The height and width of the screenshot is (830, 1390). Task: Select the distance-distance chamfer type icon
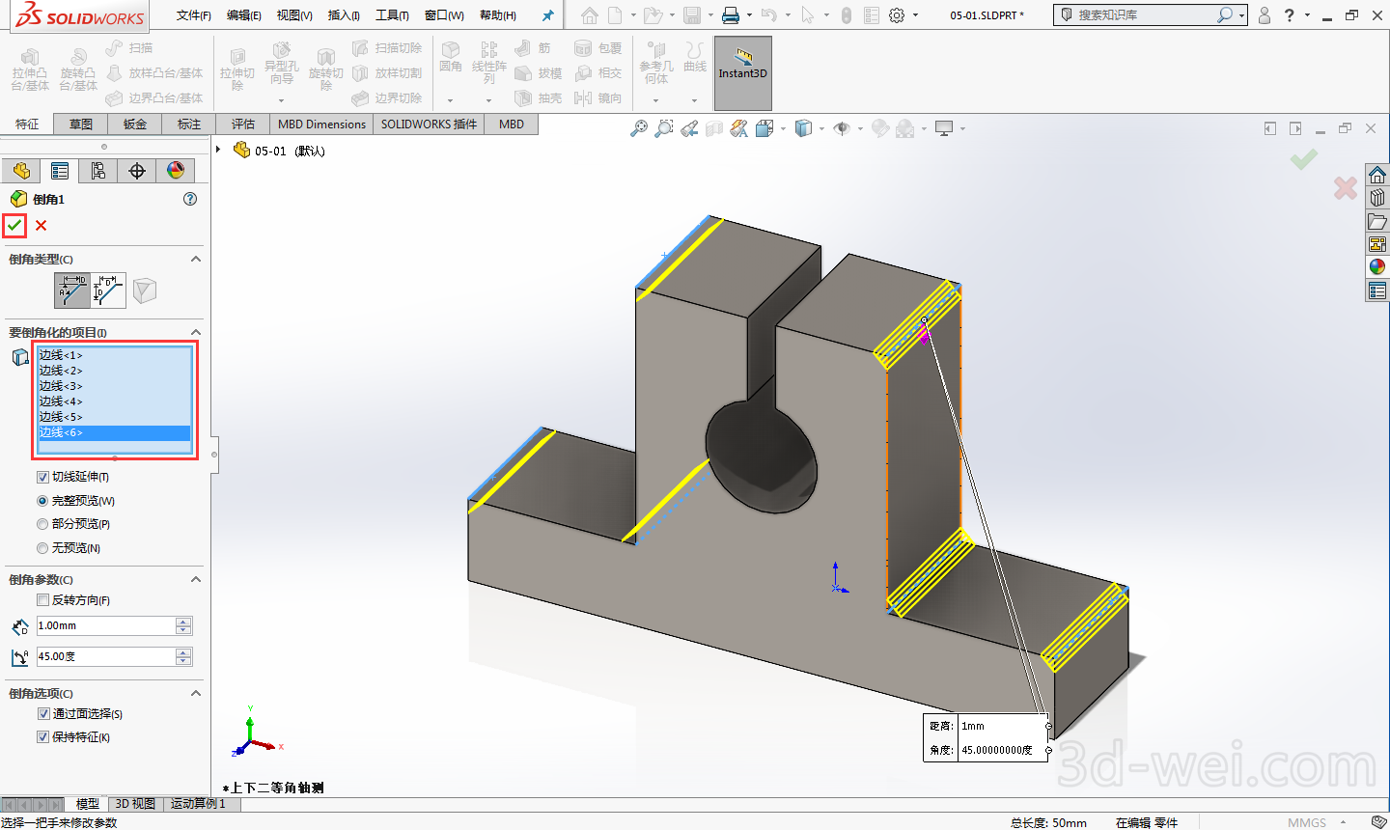(108, 290)
